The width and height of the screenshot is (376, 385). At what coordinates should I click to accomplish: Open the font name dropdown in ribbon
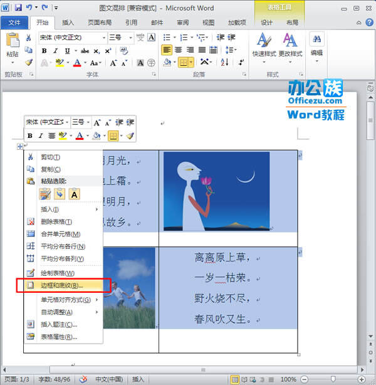104,38
